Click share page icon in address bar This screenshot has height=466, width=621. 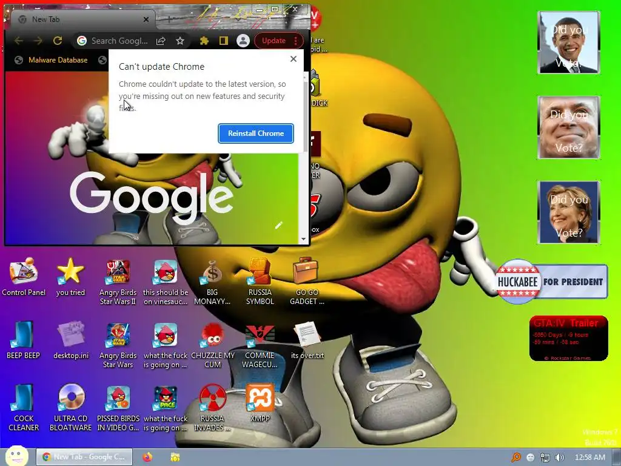[x=161, y=41]
